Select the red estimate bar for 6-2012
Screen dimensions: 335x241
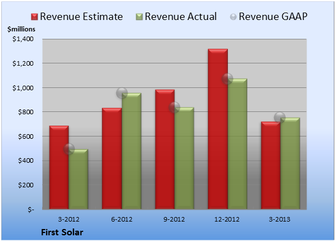click(112, 159)
